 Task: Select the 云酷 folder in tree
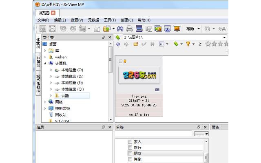72,96
